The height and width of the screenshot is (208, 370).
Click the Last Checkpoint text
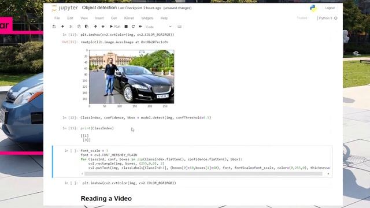click(139, 8)
